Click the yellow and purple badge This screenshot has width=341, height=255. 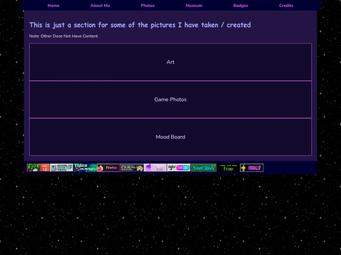(252, 167)
